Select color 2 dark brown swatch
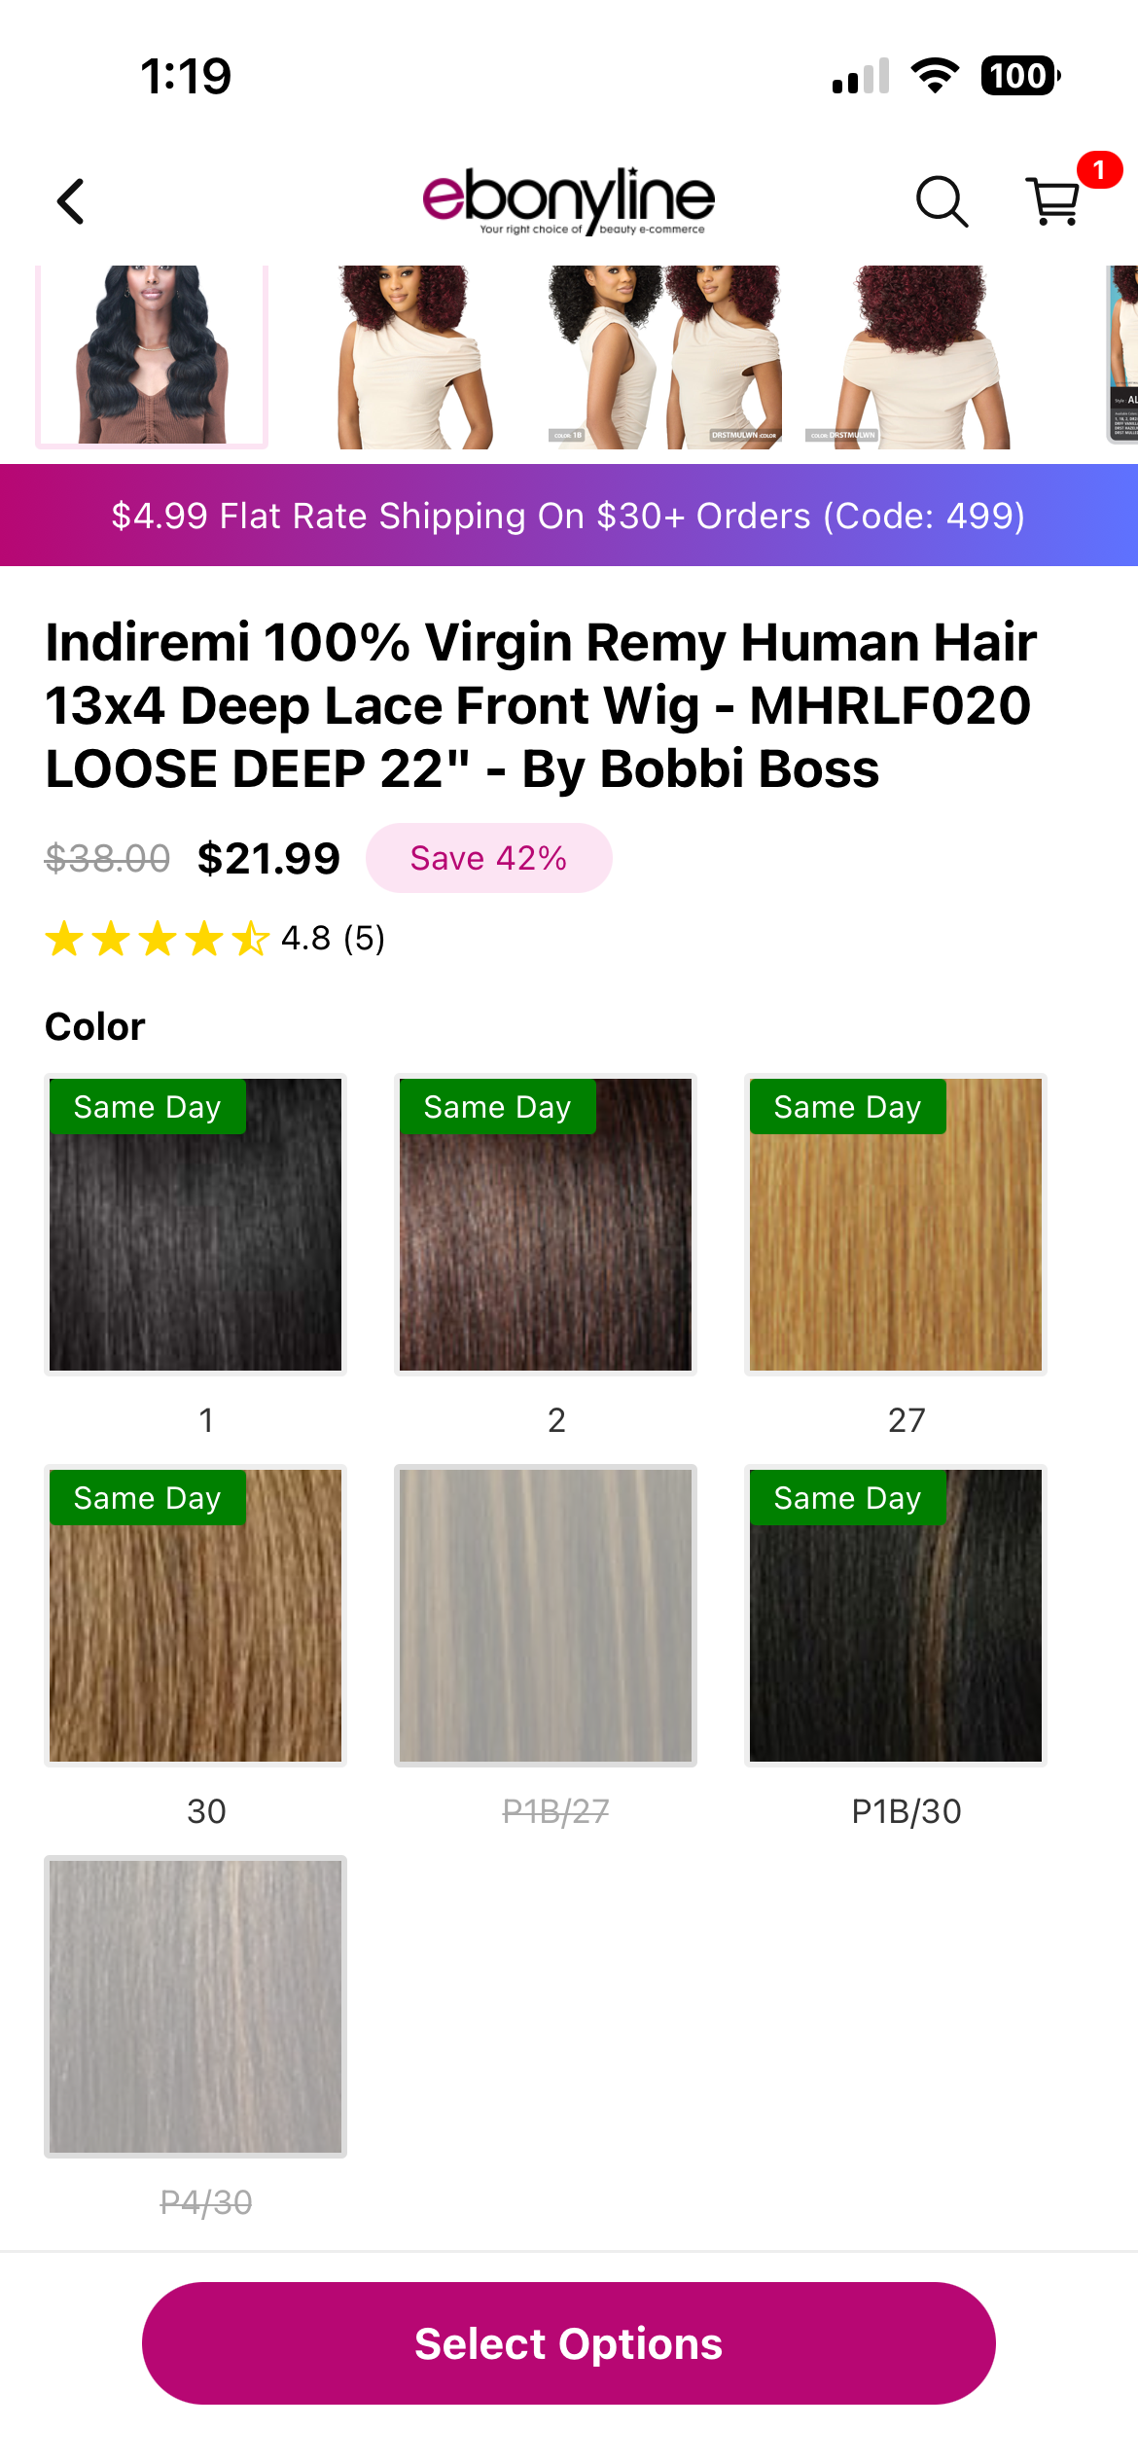The height and width of the screenshot is (2463, 1138). [546, 1225]
